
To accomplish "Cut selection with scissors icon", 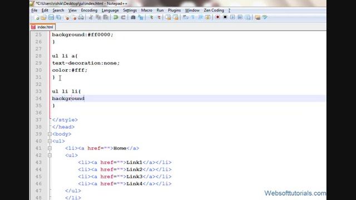I will [x=91, y=17].
